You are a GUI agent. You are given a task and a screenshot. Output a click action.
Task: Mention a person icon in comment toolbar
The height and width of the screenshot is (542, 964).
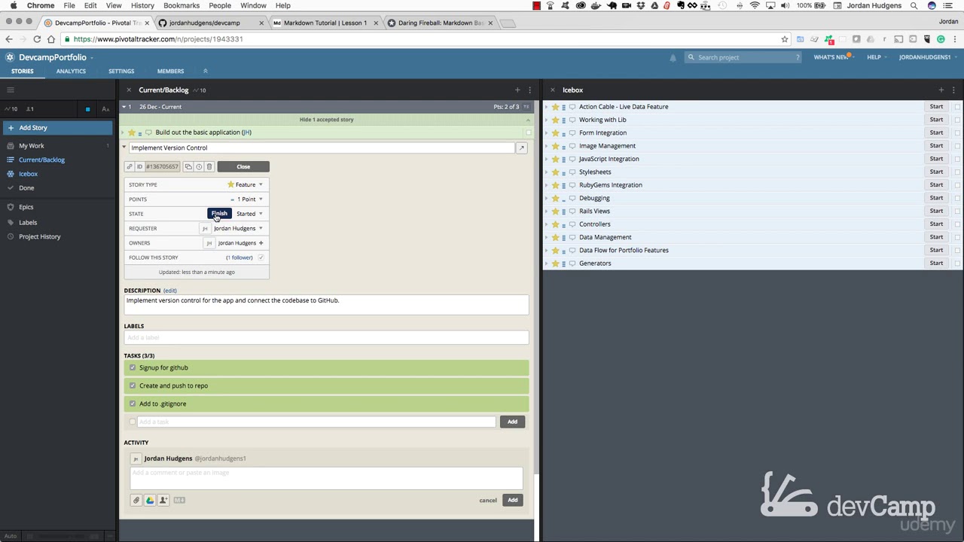[163, 500]
